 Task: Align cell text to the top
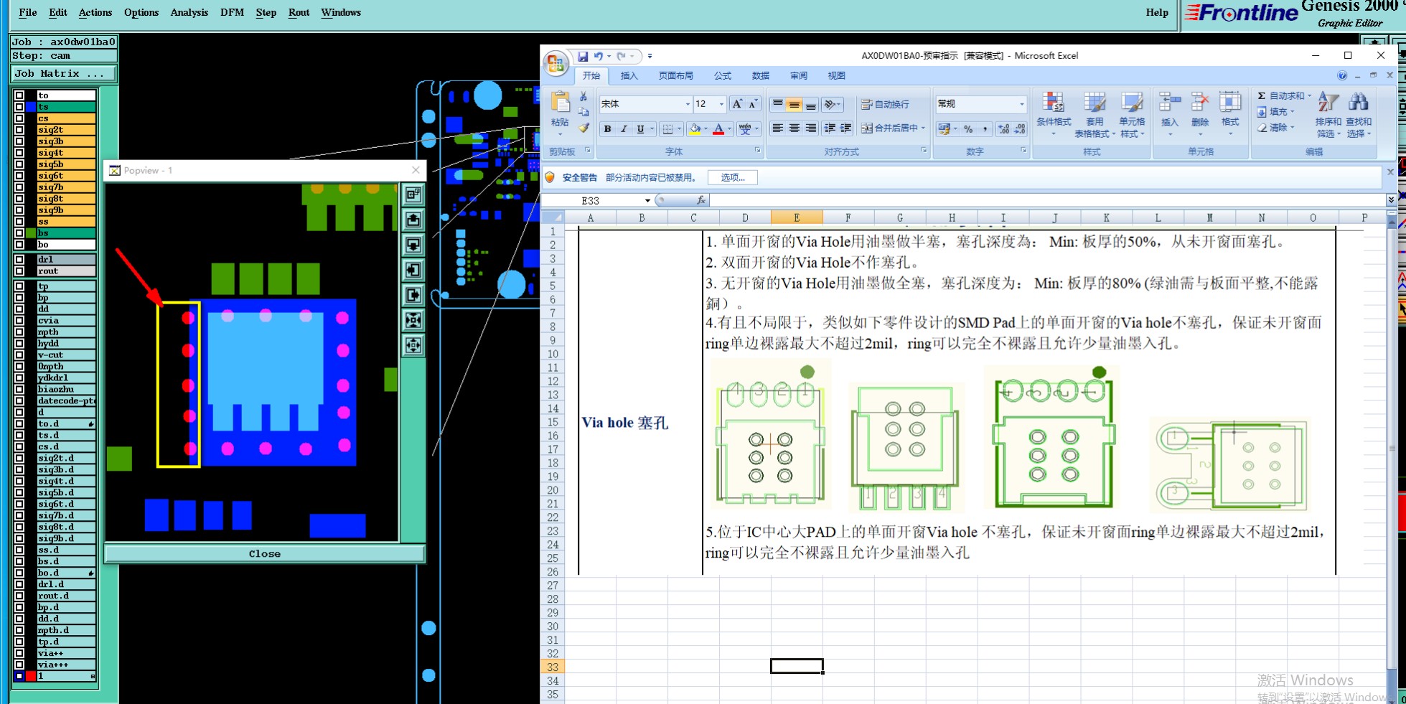tap(778, 104)
